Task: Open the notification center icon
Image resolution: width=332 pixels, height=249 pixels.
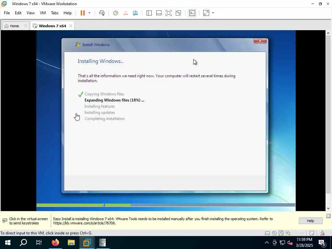Action: pos(322,243)
